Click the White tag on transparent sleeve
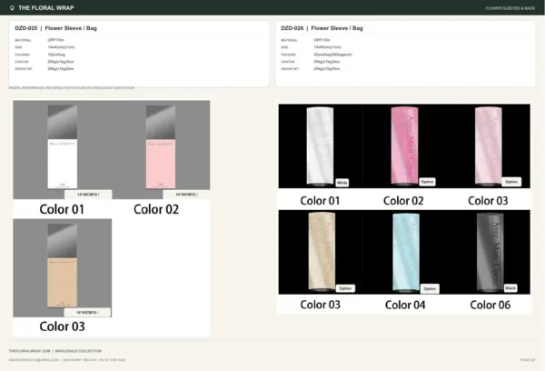The image size is (545, 371). (x=342, y=183)
